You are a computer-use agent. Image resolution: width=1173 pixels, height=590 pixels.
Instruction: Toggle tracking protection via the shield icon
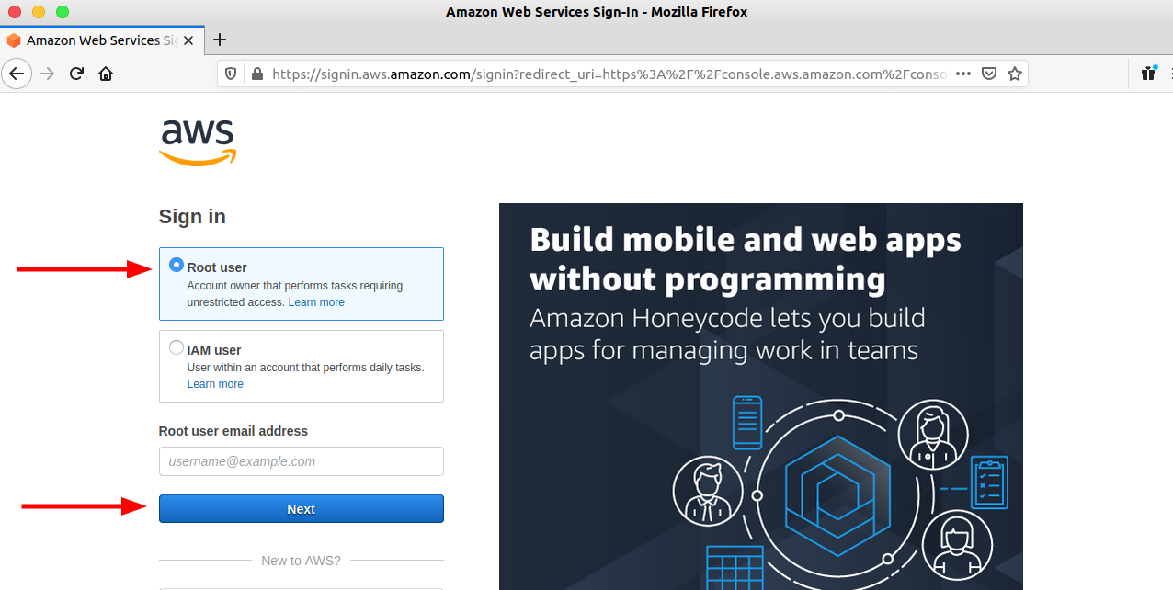231,74
